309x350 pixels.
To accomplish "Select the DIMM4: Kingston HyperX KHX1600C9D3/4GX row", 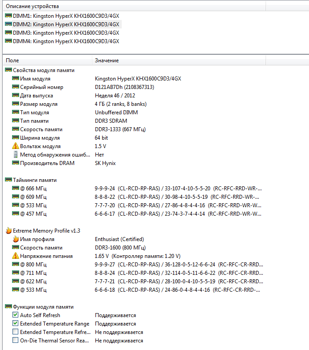I will tap(66, 41).
